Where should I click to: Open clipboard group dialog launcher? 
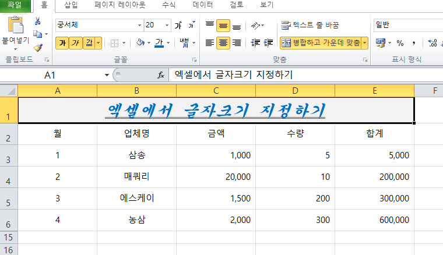pyautogui.click(x=47, y=60)
